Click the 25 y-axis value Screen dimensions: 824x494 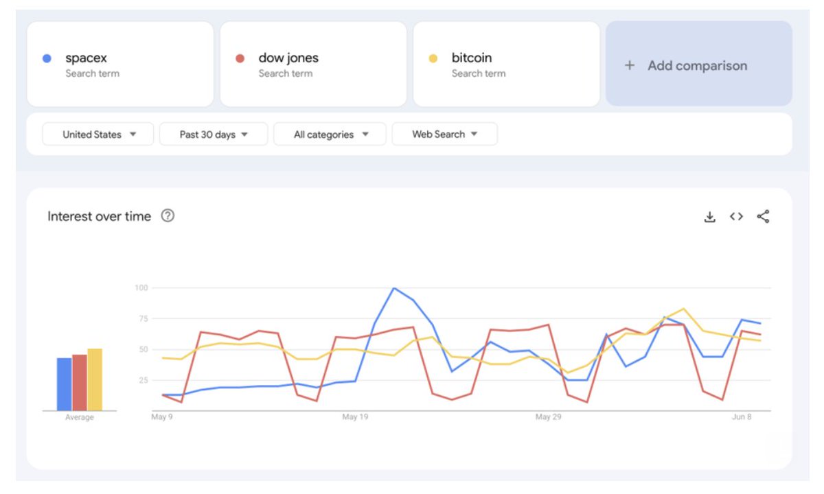(x=144, y=380)
